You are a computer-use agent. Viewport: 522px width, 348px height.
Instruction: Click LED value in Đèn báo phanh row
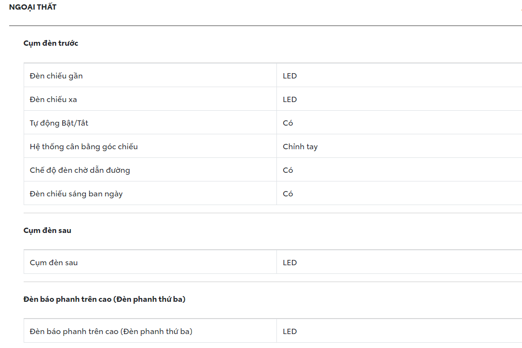(290, 332)
